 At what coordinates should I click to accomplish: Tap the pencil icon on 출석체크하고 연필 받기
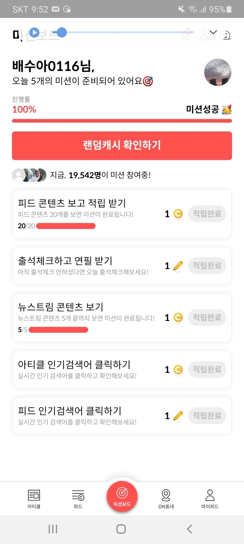[178, 266]
